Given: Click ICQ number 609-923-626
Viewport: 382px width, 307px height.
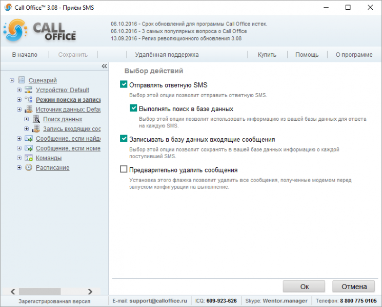Looking at the screenshot, I should coord(222,301).
